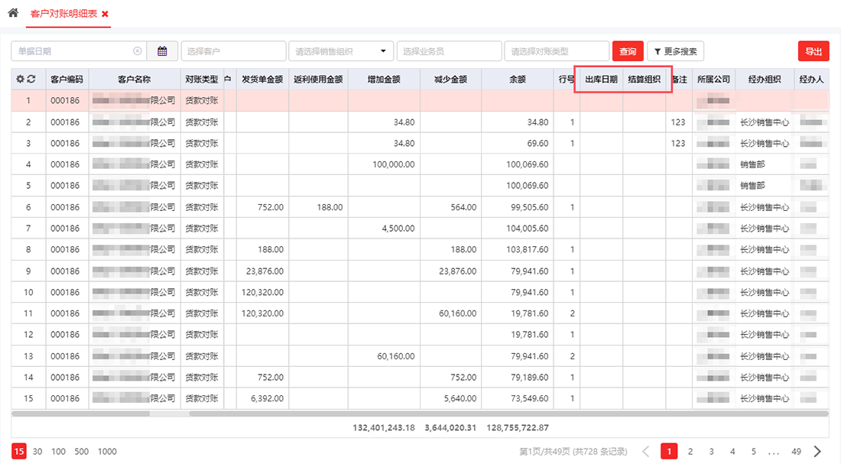Click the 查询 search button
841x464 pixels.
point(628,51)
